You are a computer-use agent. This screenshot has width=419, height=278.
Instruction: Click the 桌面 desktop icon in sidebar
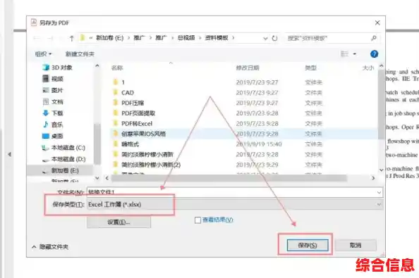46,136
